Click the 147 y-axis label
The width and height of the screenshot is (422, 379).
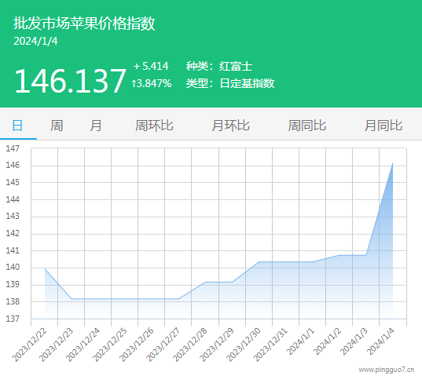pos(13,148)
